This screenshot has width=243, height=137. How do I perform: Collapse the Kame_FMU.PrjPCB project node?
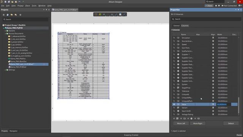3,28
